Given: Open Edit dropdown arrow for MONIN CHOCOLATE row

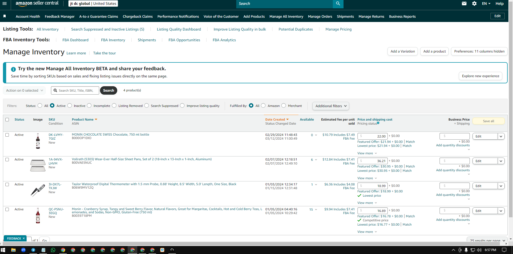Looking at the screenshot, I should 501,136.
